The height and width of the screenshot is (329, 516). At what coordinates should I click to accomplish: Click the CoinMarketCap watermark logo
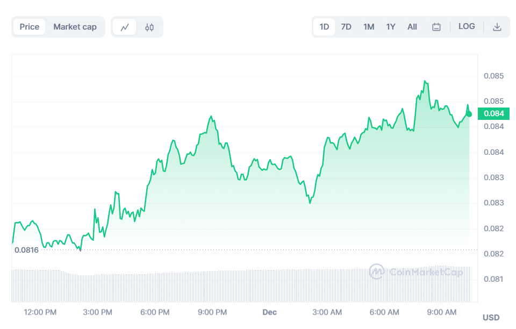pyautogui.click(x=416, y=272)
